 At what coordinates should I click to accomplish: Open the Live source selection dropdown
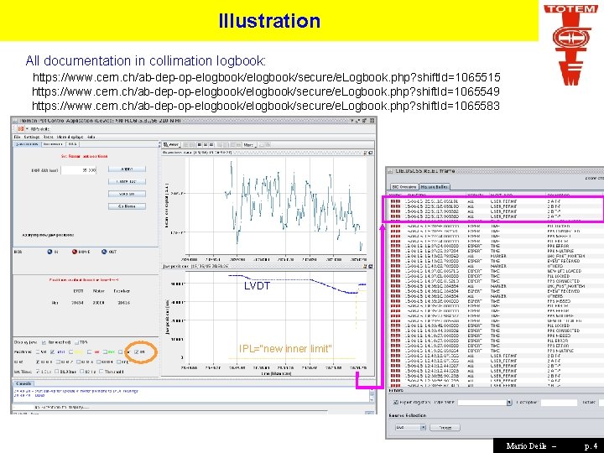coord(410,427)
